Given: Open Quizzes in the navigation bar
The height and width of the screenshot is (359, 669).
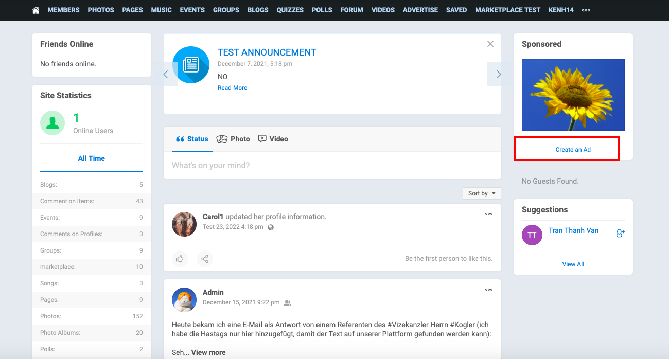Looking at the screenshot, I should pos(290,10).
